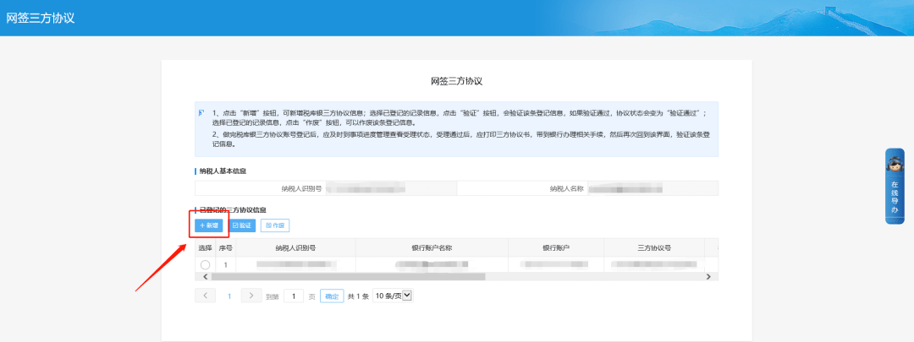Click the 银行账户 column header
Screen dimensions: 914x342
click(555, 248)
